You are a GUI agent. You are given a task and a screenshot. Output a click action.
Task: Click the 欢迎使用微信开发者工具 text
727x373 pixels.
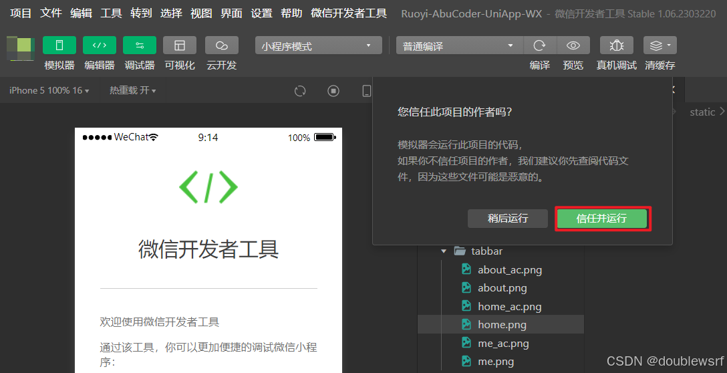[160, 322]
